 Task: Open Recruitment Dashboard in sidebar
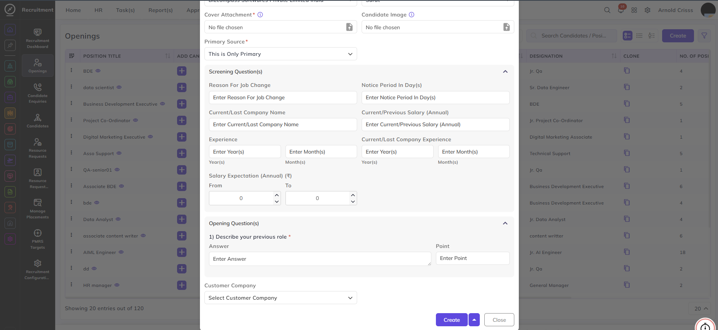click(38, 38)
